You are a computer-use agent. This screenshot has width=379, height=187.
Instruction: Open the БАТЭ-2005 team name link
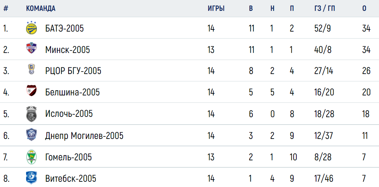click(x=65, y=29)
